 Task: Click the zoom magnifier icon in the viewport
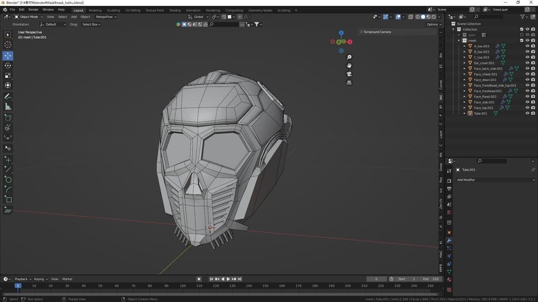click(x=349, y=57)
